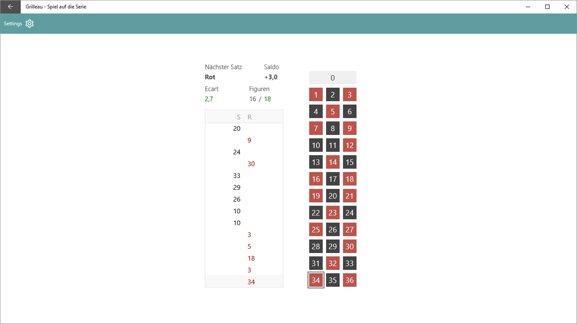Image resolution: width=577 pixels, height=324 pixels.
Task: Choose red number 12 tile
Action: point(349,145)
